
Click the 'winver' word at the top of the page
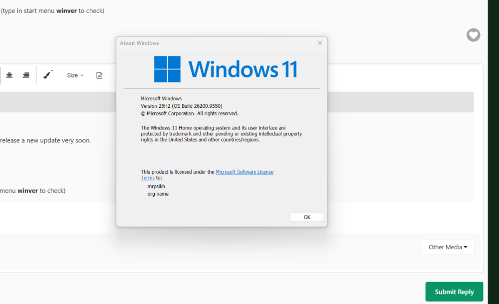(66, 11)
